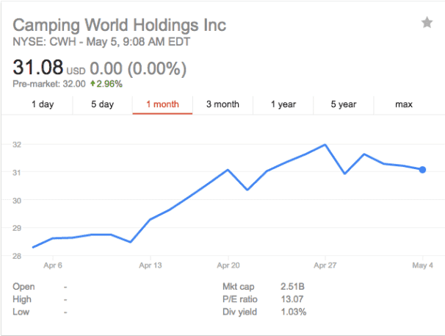The width and height of the screenshot is (445, 336).
Task: Switch to the 1 day tab
Action: pyautogui.click(x=43, y=104)
